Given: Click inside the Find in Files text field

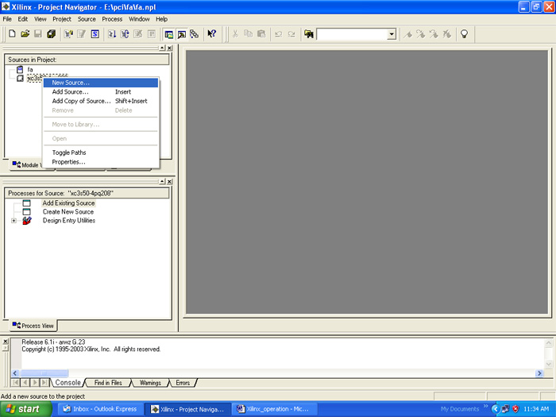Looking at the screenshot, I should tap(353, 34).
